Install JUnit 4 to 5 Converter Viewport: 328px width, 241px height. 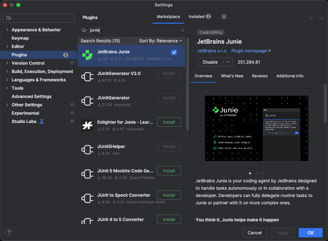pos(169,219)
